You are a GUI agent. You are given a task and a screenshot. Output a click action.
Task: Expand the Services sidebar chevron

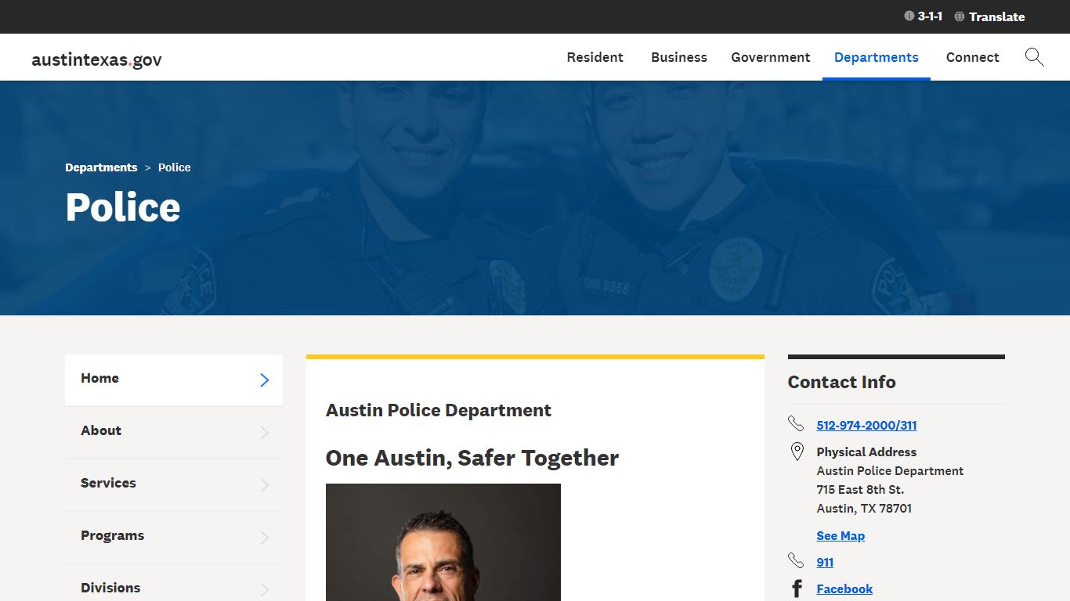(x=264, y=485)
